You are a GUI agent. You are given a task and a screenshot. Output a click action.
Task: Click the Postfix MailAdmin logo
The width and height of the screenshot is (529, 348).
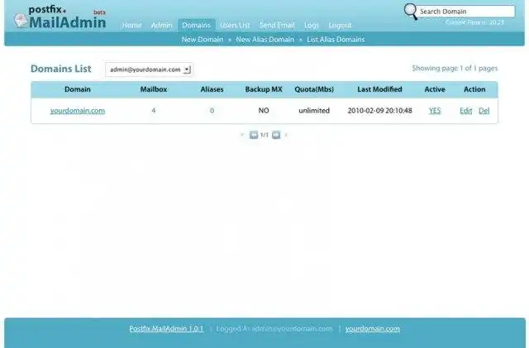[x=60, y=17]
